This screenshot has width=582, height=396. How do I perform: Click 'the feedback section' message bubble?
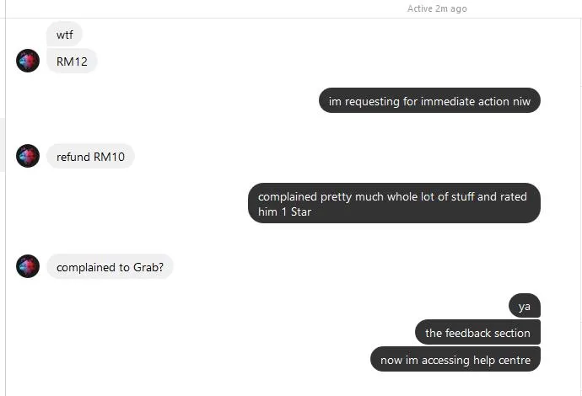[477, 333]
